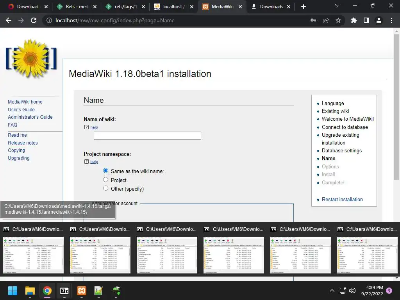The height and width of the screenshot is (300, 400).
Task: Focus the Name of wiki text field
Action: [147, 136]
